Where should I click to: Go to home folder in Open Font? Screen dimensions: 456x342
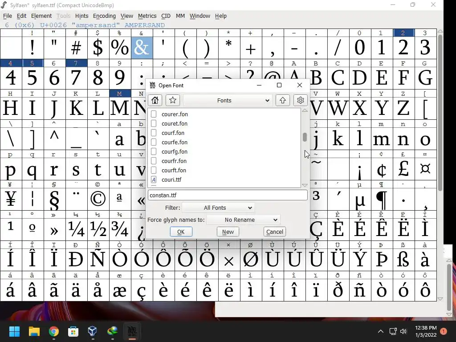point(155,100)
